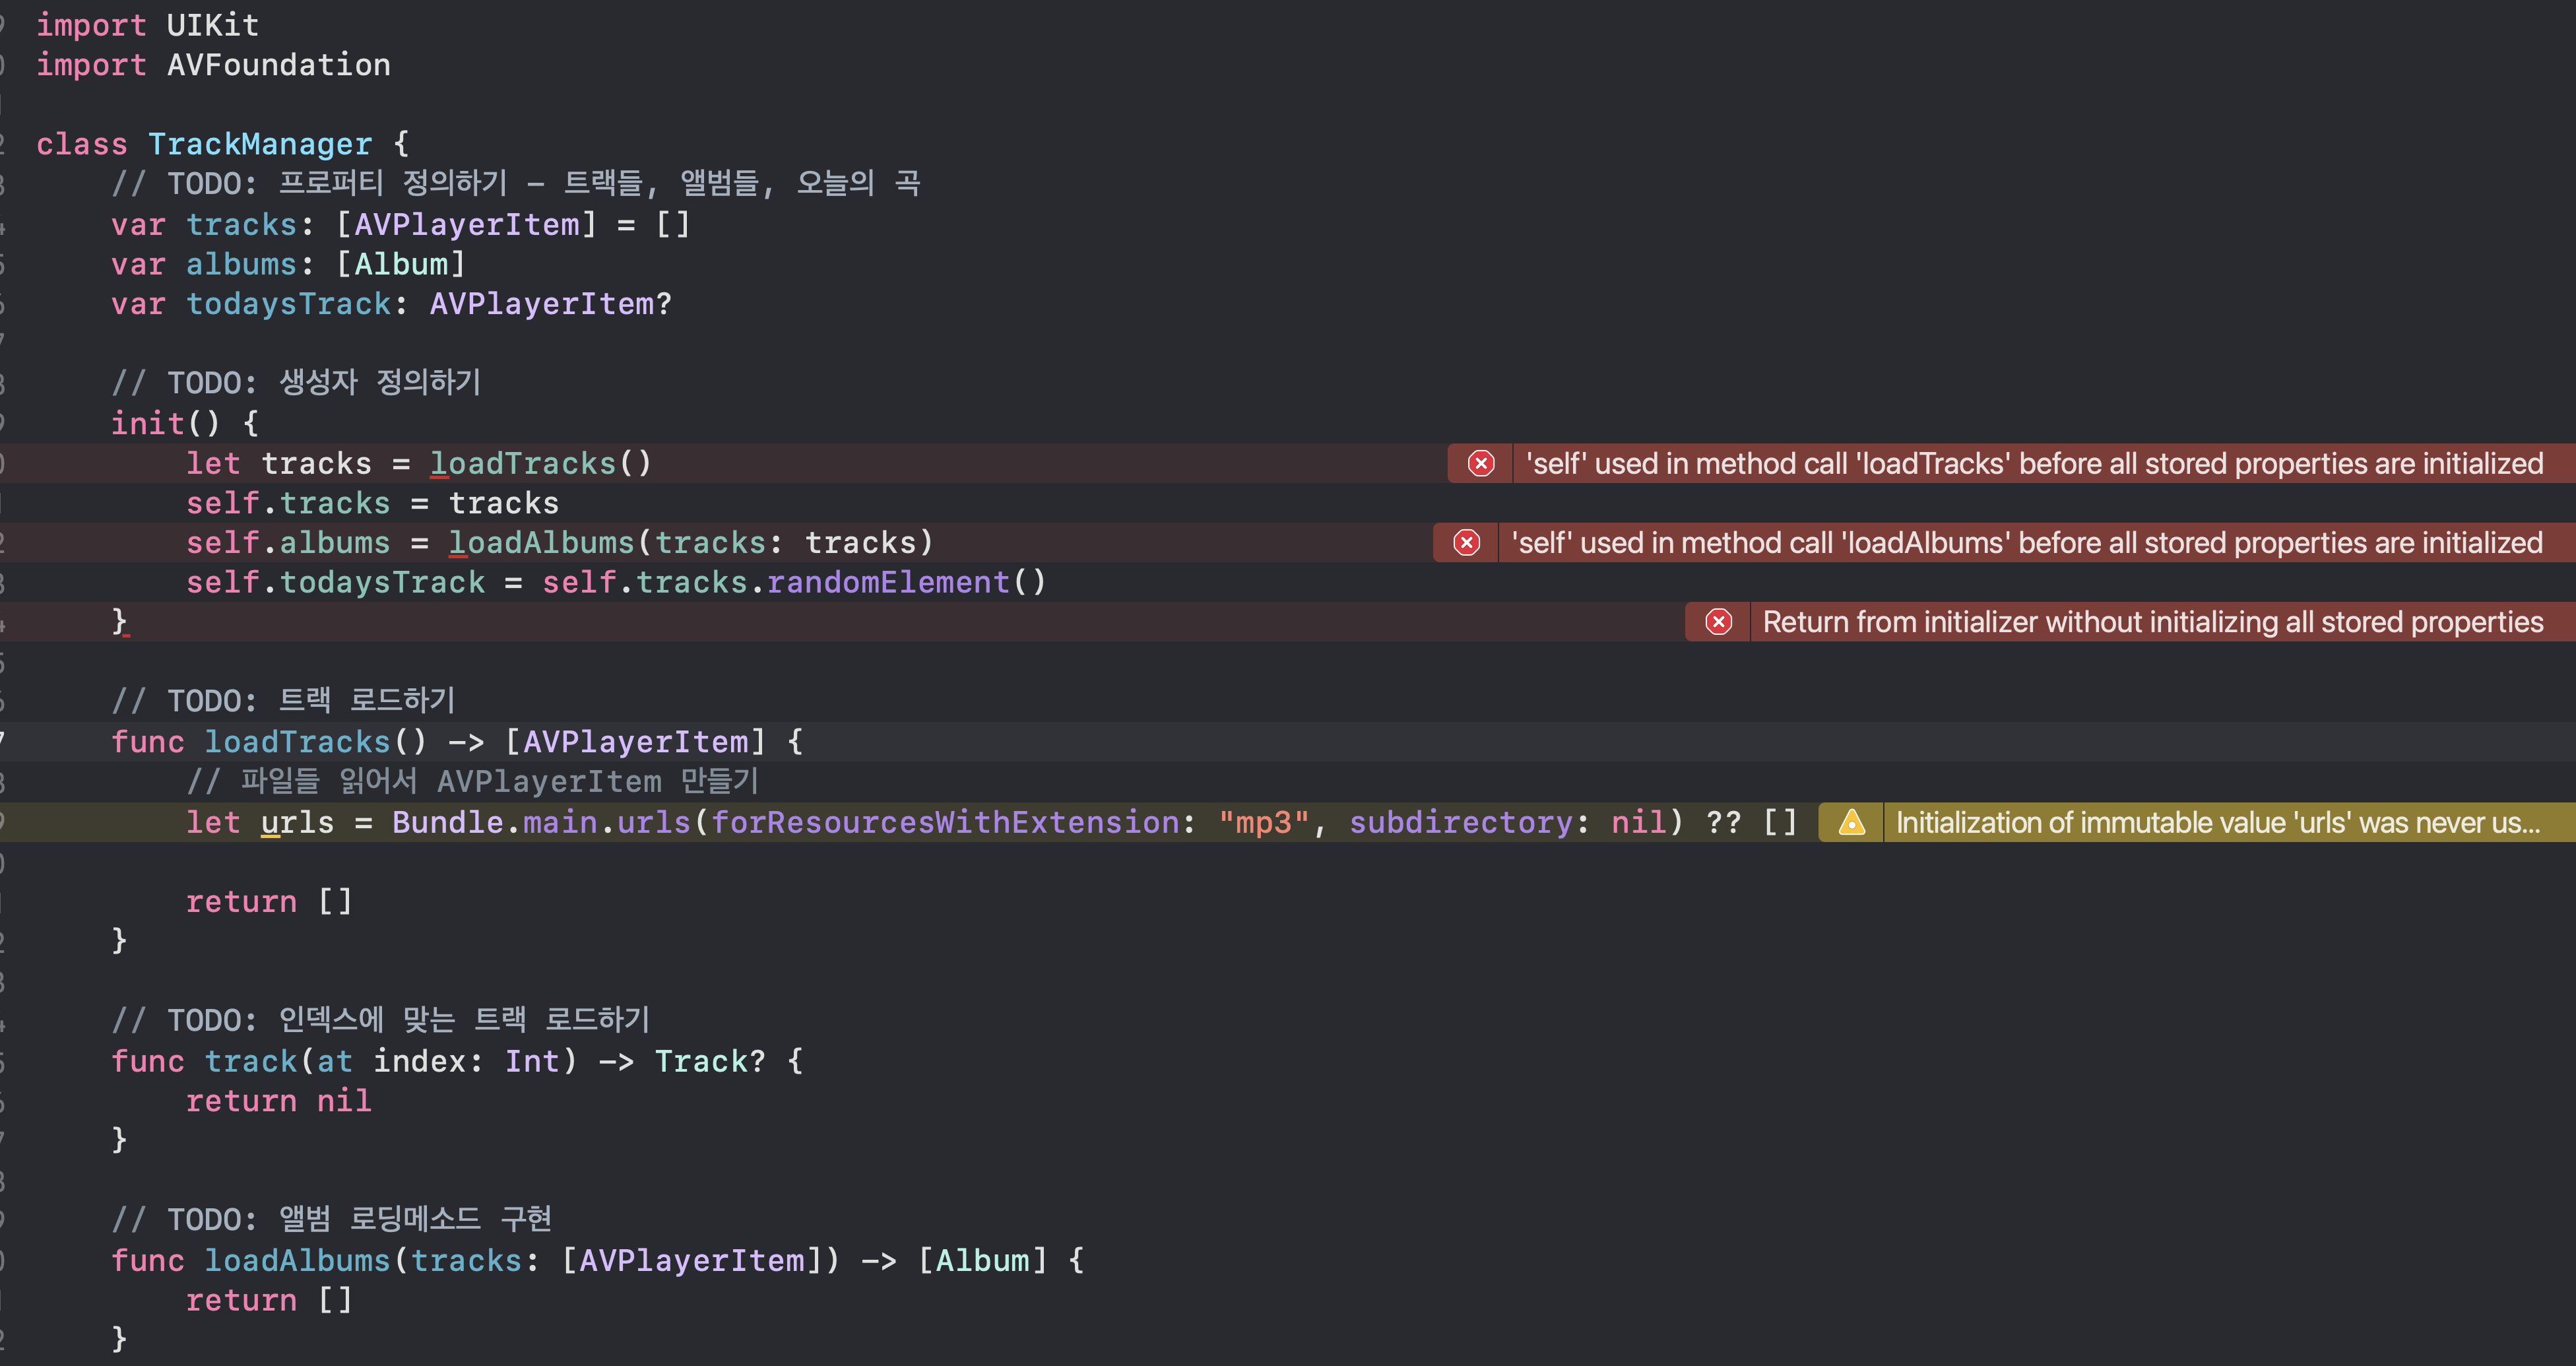Viewport: 2576px width, 1366px height.
Task: Click the loadAlbums error icon
Action: point(1466,543)
